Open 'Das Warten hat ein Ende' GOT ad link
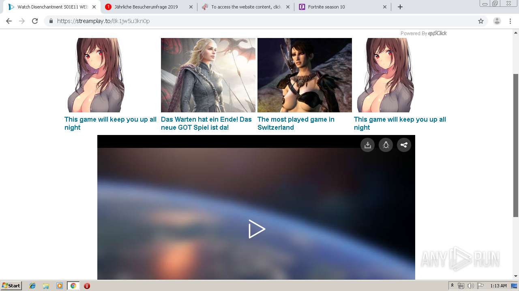519x291 pixels. (206, 123)
